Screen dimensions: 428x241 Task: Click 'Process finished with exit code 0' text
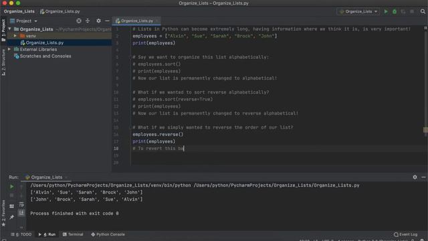pyautogui.click(x=74, y=214)
